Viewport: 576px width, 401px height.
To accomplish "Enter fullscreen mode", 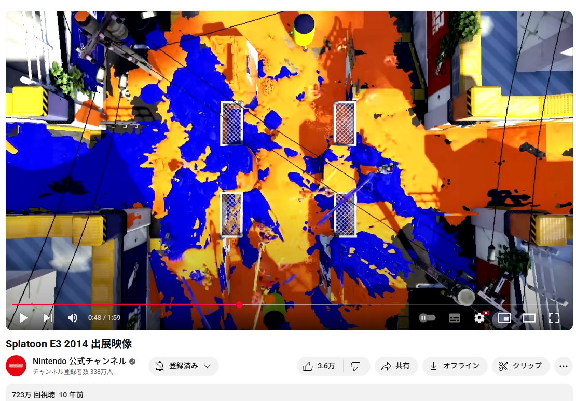I will click(x=554, y=318).
